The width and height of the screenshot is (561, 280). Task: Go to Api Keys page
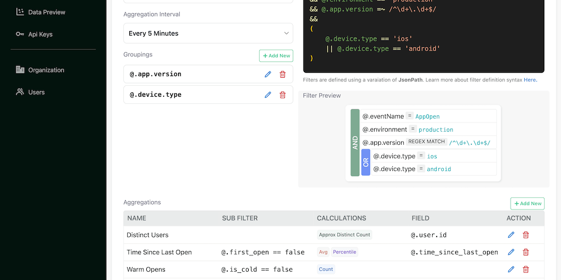(40, 34)
